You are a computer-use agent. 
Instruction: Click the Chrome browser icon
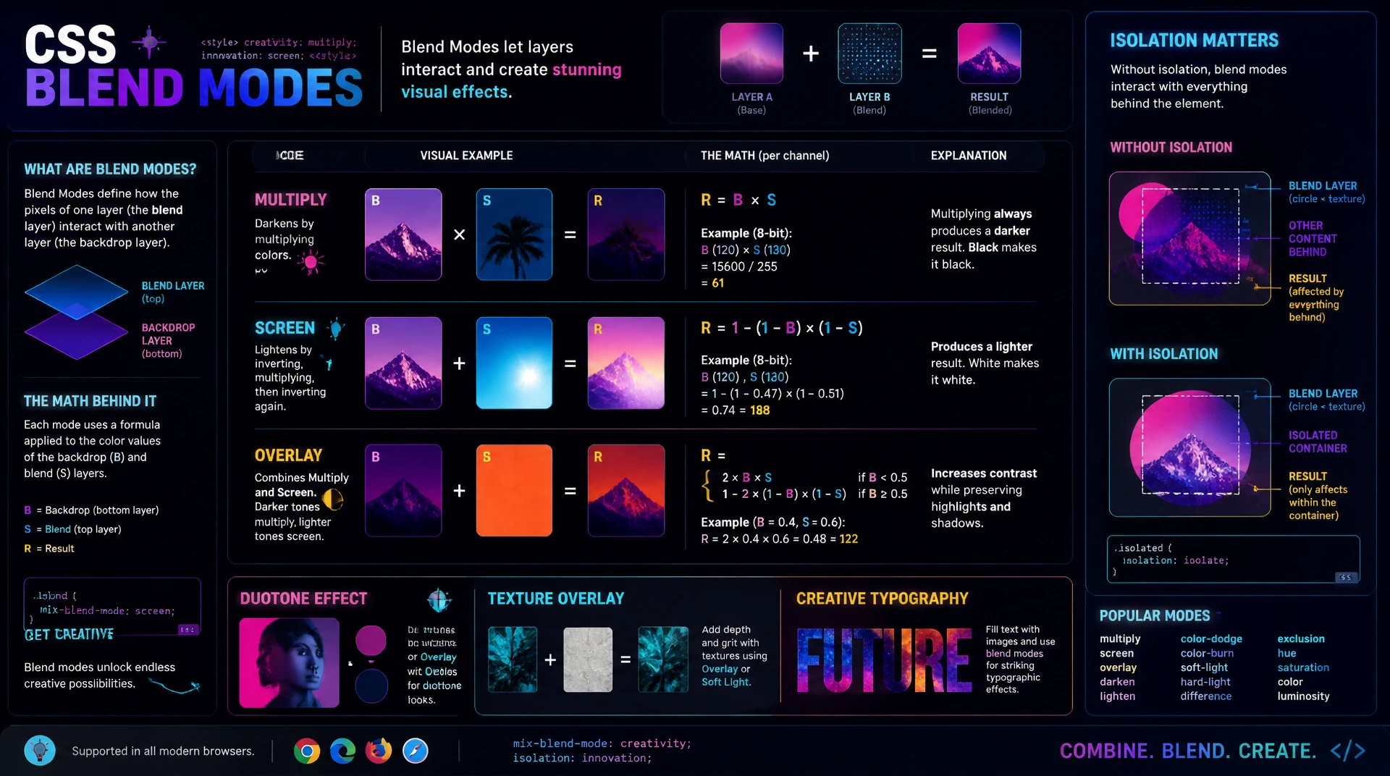(307, 751)
